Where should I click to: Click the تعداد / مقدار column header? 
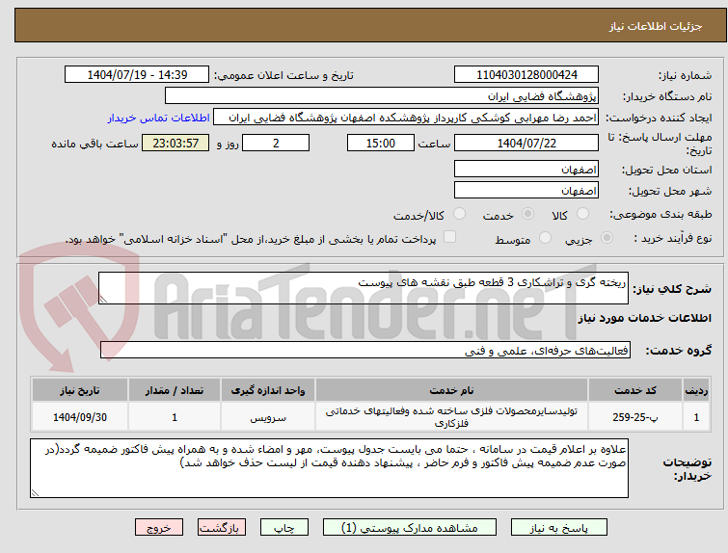tap(175, 390)
